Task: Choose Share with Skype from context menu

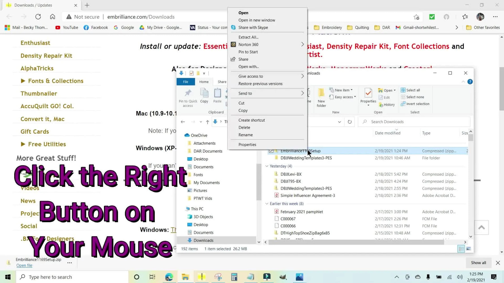Action: (x=253, y=27)
